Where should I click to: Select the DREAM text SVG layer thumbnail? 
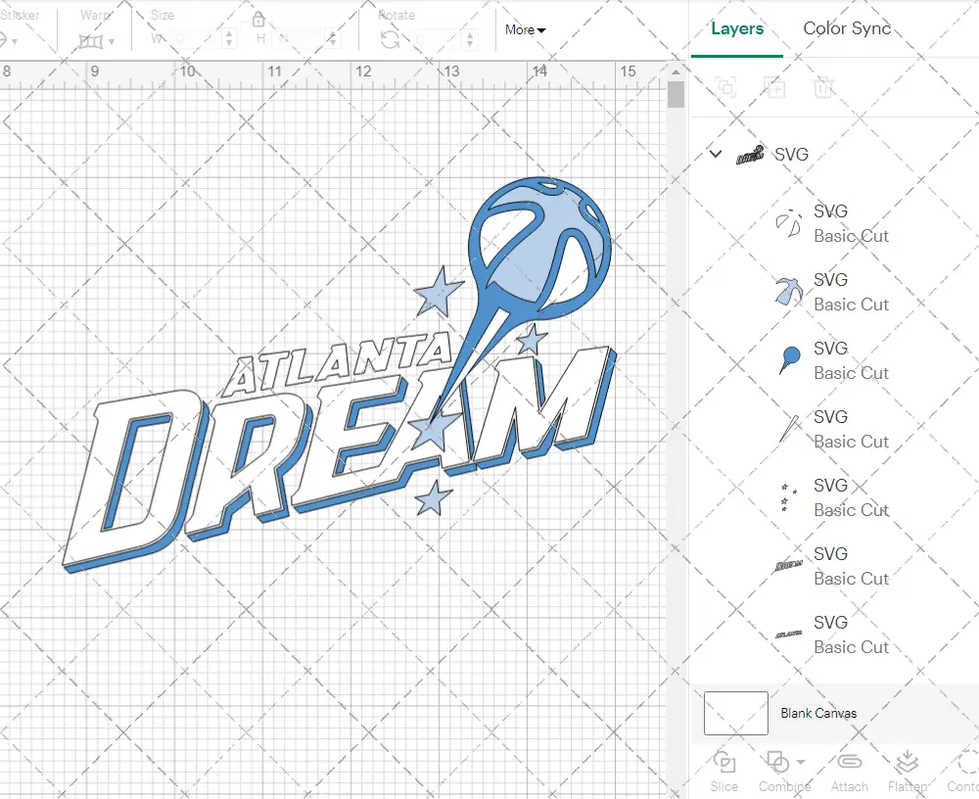[x=788, y=566]
